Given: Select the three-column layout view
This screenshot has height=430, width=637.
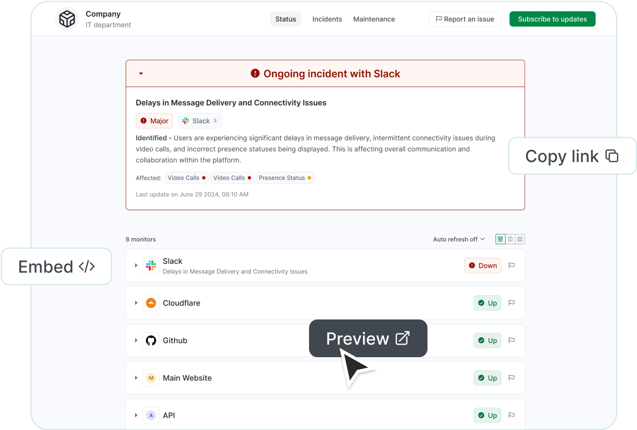Looking at the screenshot, I should click(x=519, y=239).
